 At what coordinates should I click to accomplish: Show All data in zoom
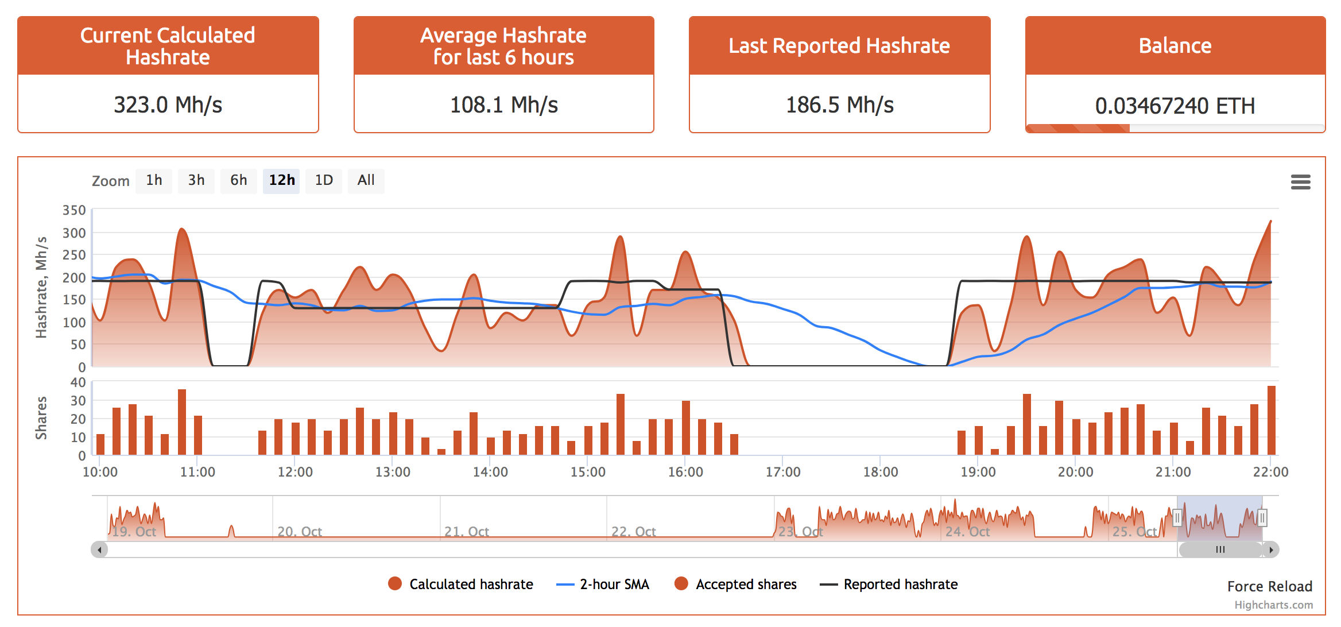click(x=366, y=181)
